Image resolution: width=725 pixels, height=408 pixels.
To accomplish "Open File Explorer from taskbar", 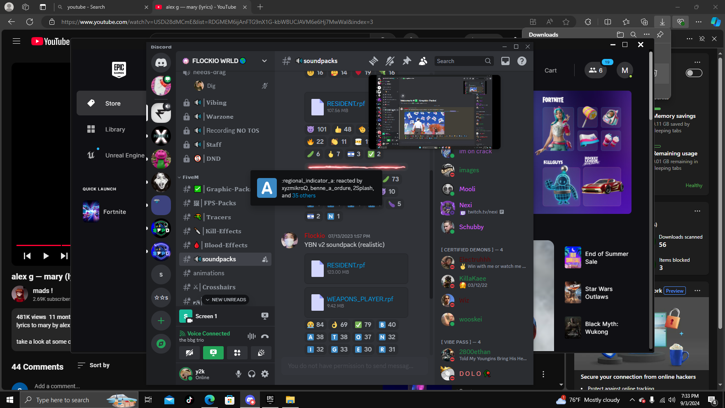I will [290, 400].
